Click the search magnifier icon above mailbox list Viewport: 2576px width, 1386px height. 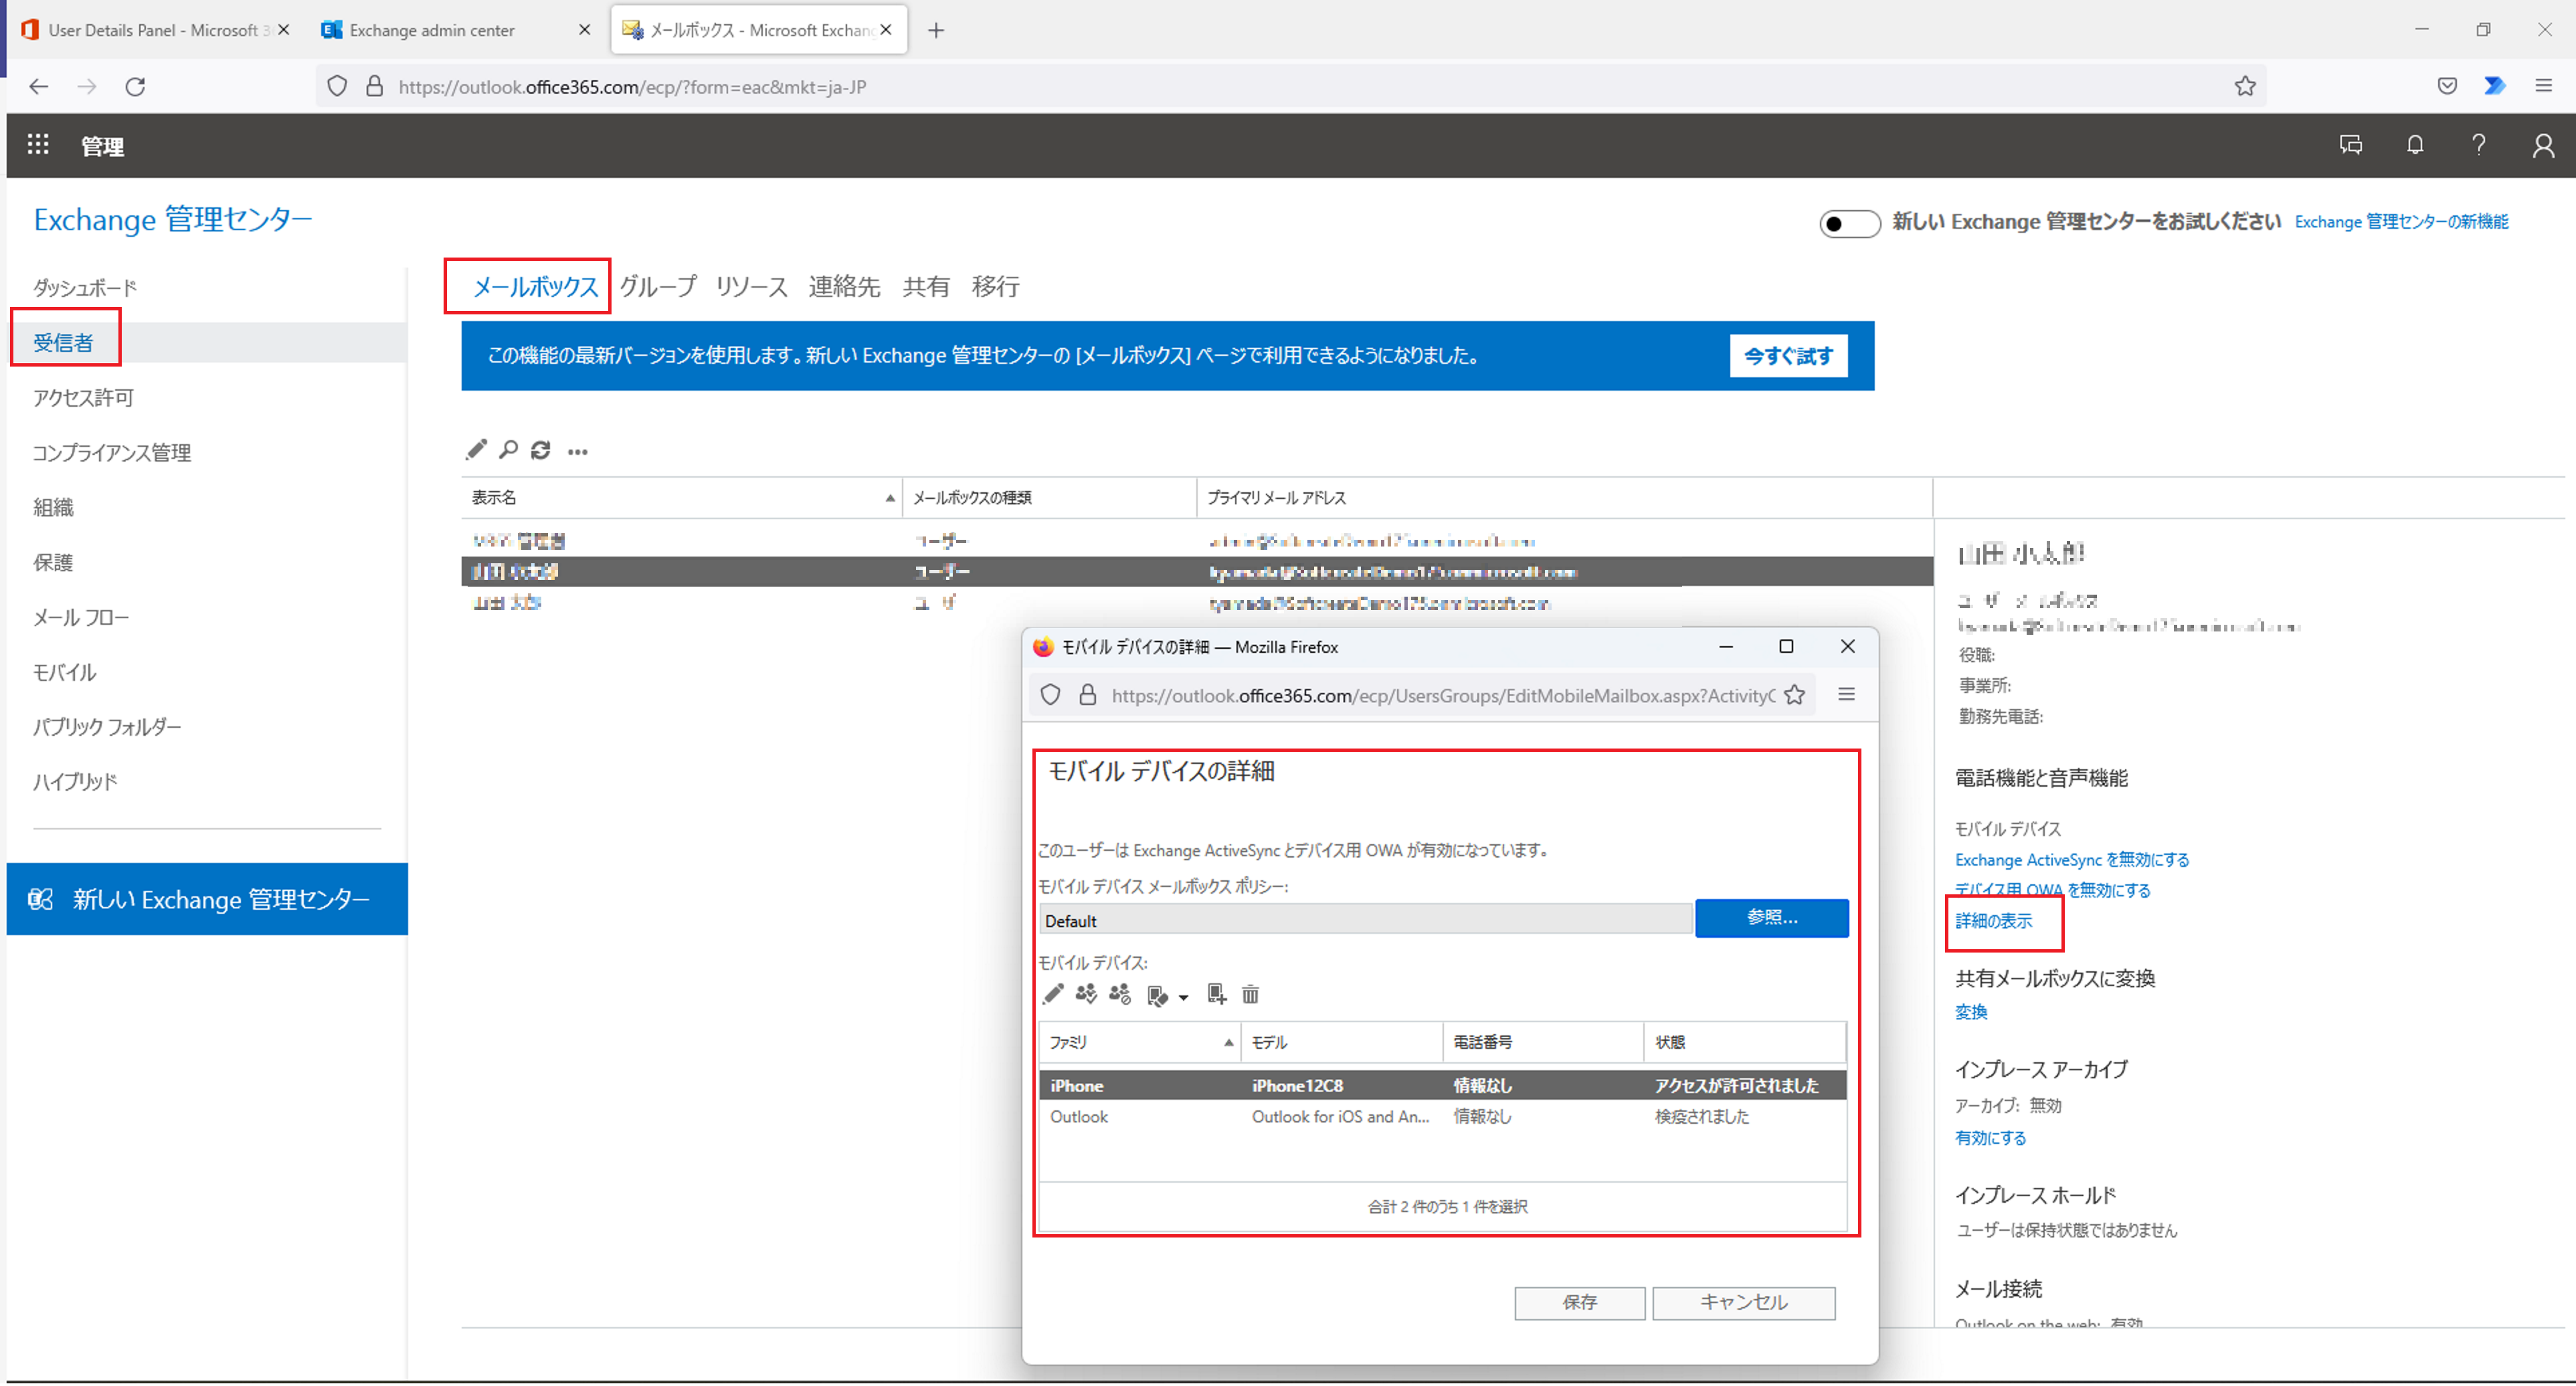click(508, 450)
